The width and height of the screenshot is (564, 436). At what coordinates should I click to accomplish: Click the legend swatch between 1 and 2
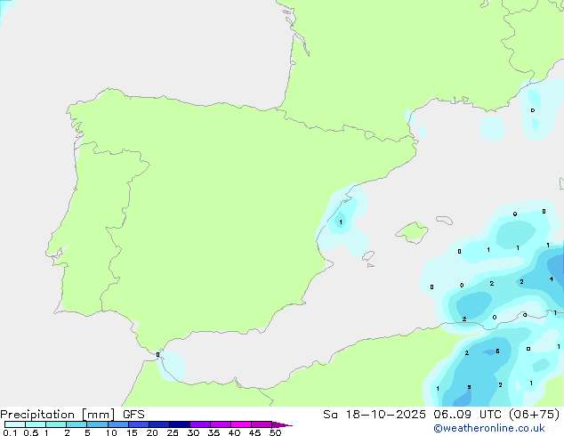[56, 424]
